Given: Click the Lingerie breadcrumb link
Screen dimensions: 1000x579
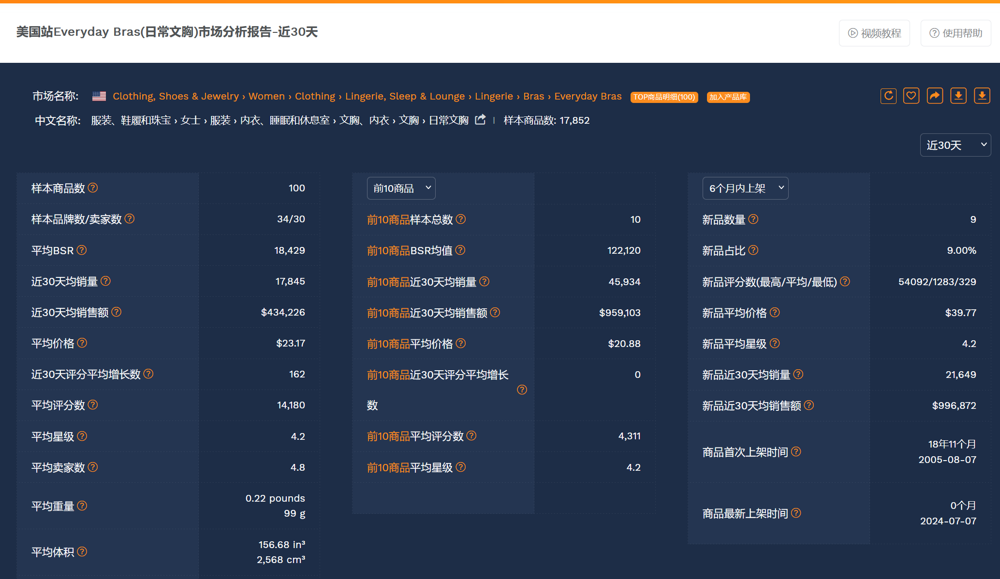Looking at the screenshot, I should point(493,96).
